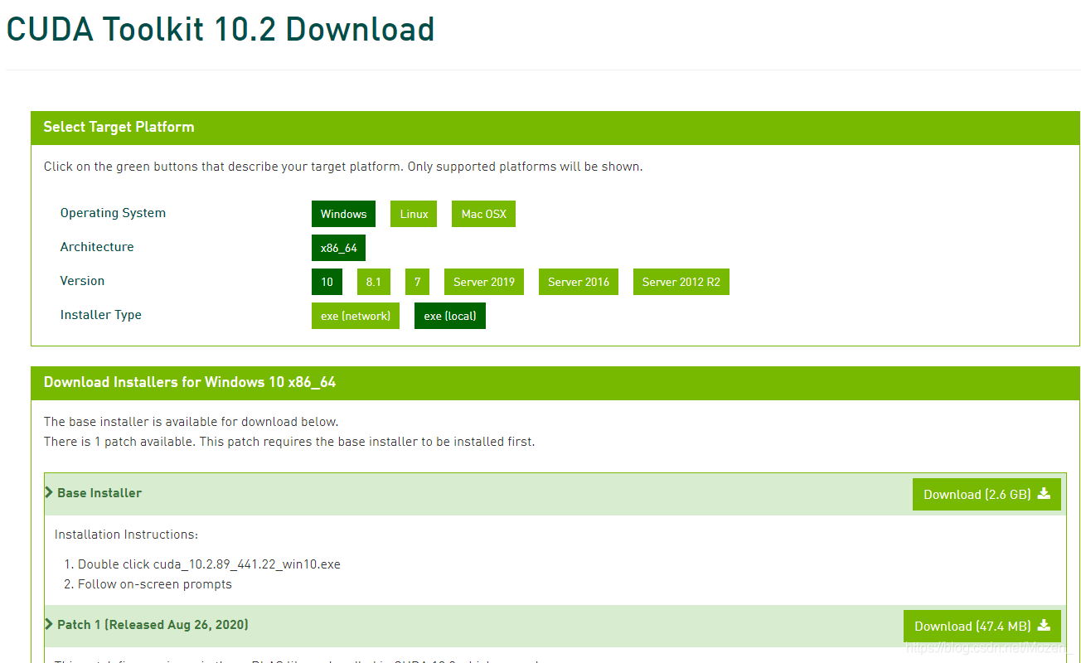Viewport: 1081px width, 663px height.
Task: Click the download arrow icon on the 47.4 MB button
Action: 1044,625
